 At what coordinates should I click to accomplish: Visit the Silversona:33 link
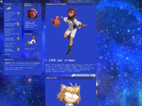tap(11, 19)
